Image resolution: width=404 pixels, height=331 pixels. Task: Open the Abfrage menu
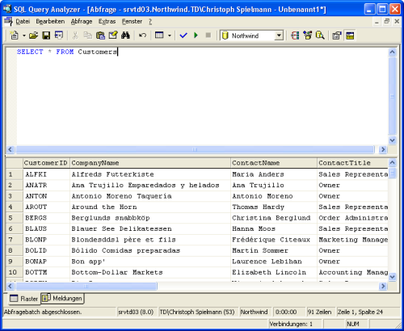(82, 22)
